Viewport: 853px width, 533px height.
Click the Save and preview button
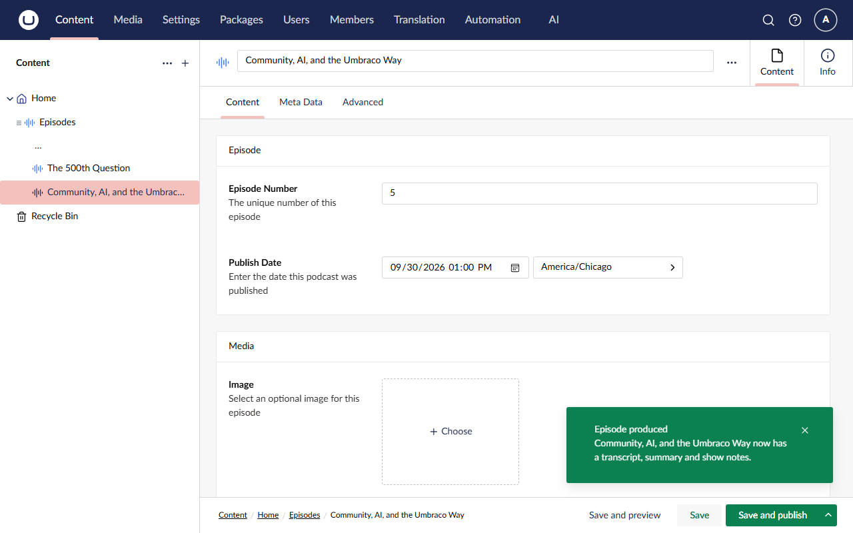click(x=625, y=515)
